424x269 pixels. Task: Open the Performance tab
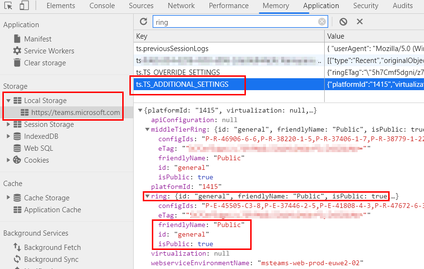click(x=229, y=6)
